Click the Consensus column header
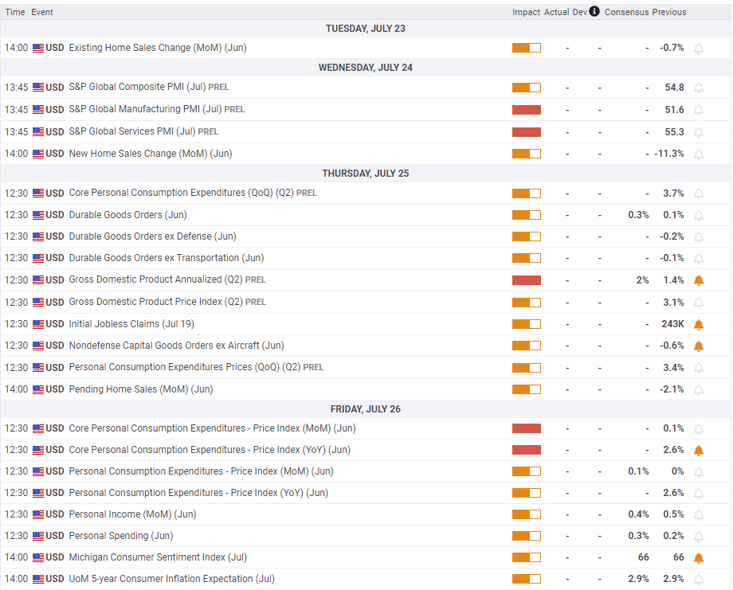The height and width of the screenshot is (590, 733). 626,12
